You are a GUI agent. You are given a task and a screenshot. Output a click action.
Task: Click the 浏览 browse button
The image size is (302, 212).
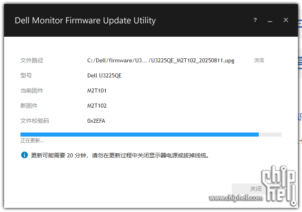[x=259, y=60]
